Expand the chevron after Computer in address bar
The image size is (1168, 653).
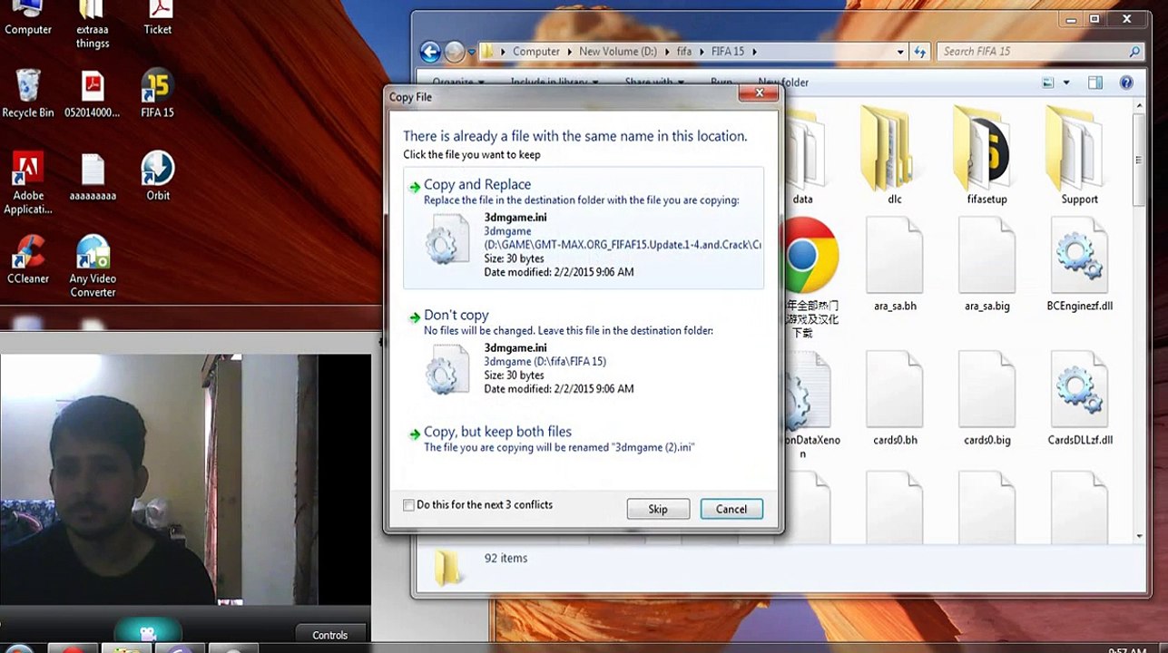[x=570, y=52]
